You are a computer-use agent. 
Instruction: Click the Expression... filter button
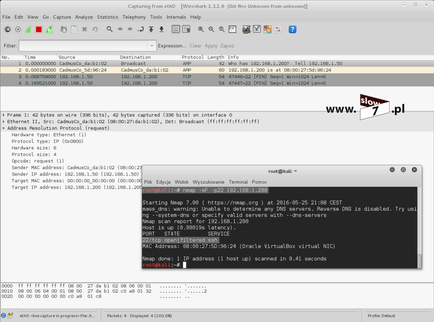[172, 46]
